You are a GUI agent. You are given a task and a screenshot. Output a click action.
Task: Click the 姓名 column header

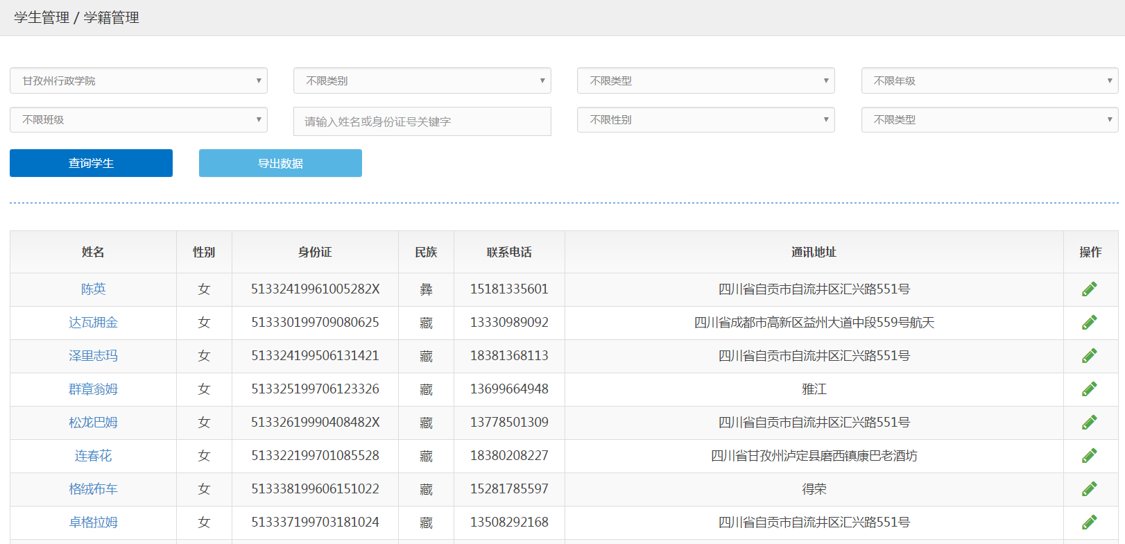pos(93,252)
